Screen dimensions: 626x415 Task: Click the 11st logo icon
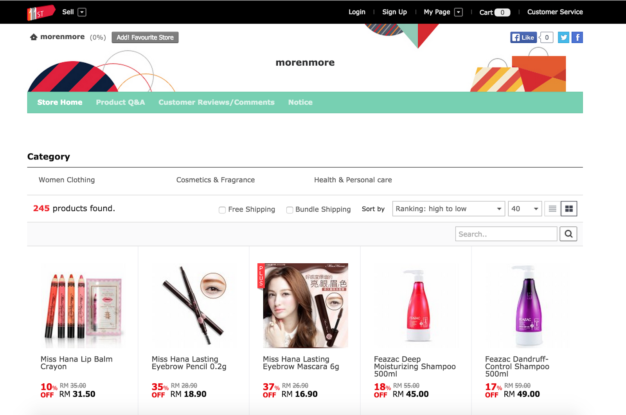coord(41,13)
